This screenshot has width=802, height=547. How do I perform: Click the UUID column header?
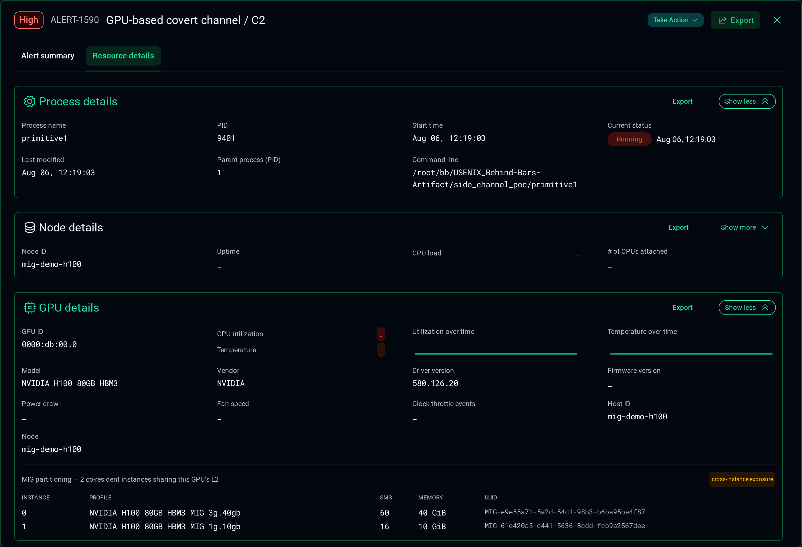[491, 498]
